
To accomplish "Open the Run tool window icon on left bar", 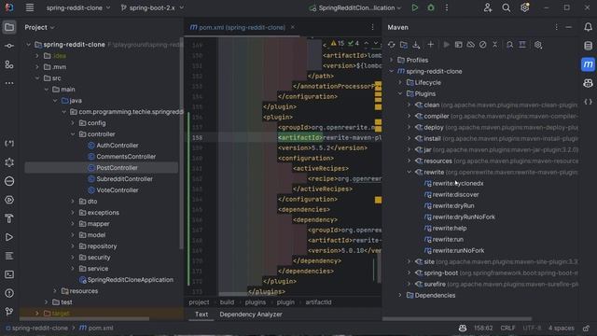I will click(9, 237).
